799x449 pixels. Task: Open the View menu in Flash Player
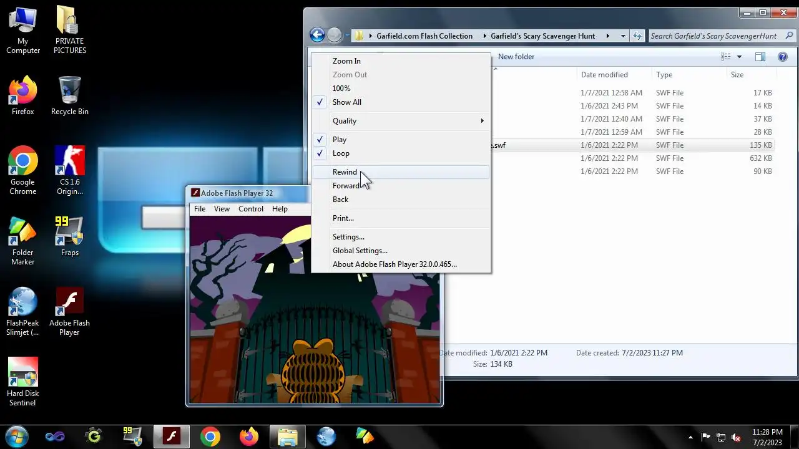coord(222,209)
